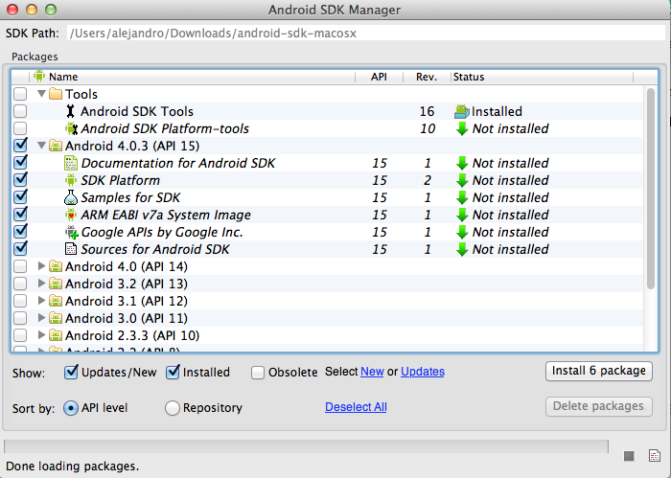Click the SDK Path text field
Screen dimensions: 671x478
(x=366, y=33)
